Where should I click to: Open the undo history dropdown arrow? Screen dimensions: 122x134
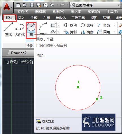(x=57, y=5)
